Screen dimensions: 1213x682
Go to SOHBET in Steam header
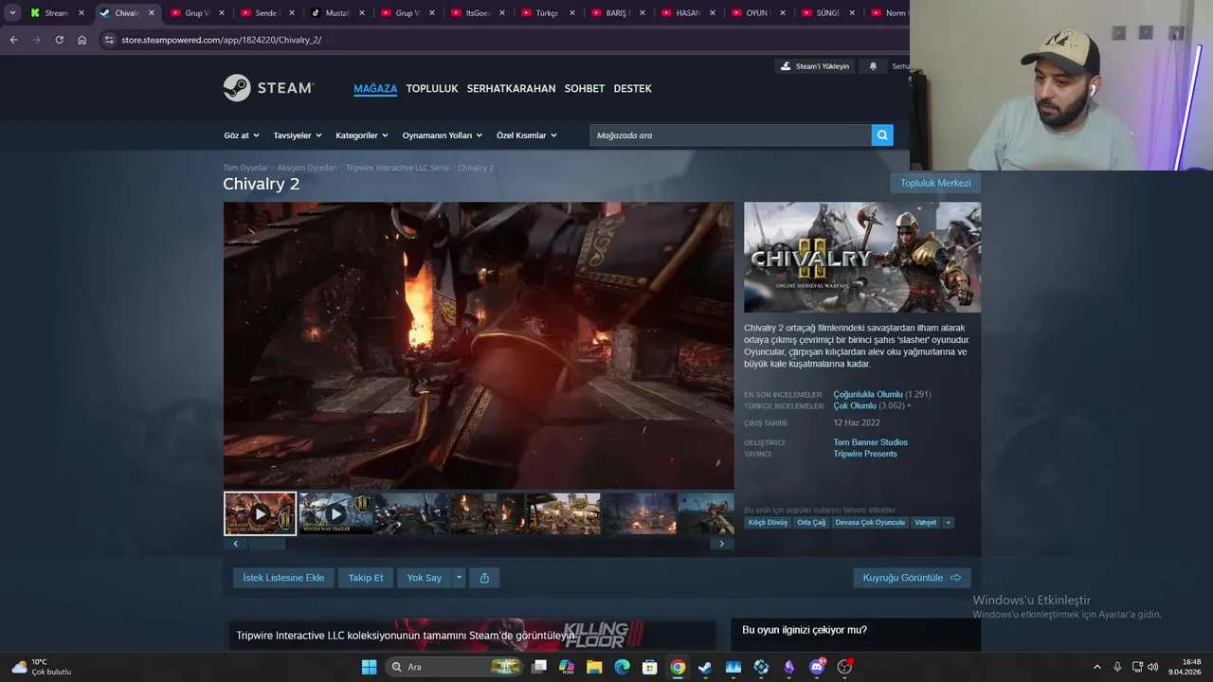[x=585, y=88]
